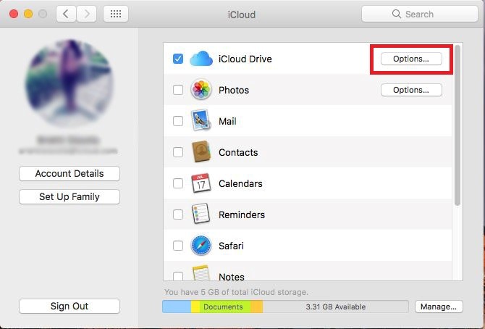Minimize the window with yellow button
485x329 pixels.
coord(28,14)
